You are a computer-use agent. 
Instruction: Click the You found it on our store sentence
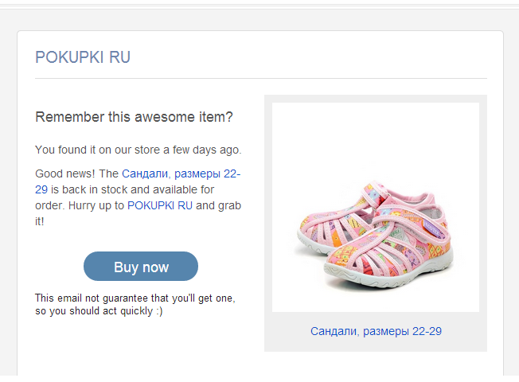(x=139, y=150)
